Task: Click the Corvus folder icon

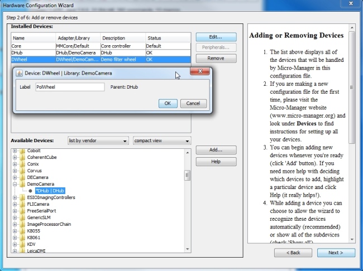Action: (x=22, y=171)
